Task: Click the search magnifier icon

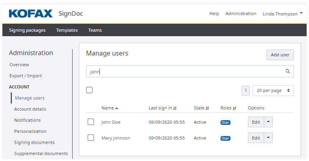Action: coord(288,72)
